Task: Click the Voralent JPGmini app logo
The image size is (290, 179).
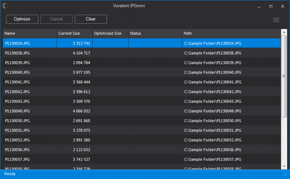Action: (5, 6)
